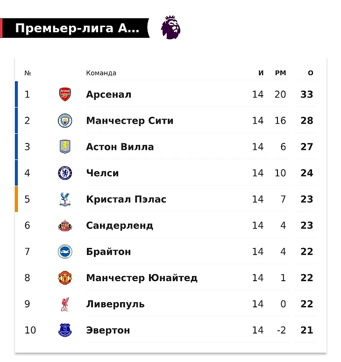Click the Liverpool LFC crest
This screenshot has width=341, height=362.
(65, 304)
